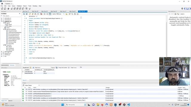Image resolution: width=191 pixels, height=107 pixels.
Task: Create a new function icon
Action: 23,9
